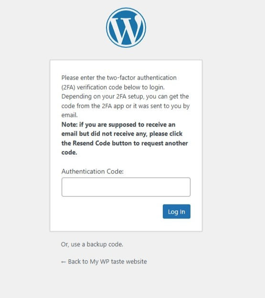Click the "2FA app" text in the instructions

113,106
